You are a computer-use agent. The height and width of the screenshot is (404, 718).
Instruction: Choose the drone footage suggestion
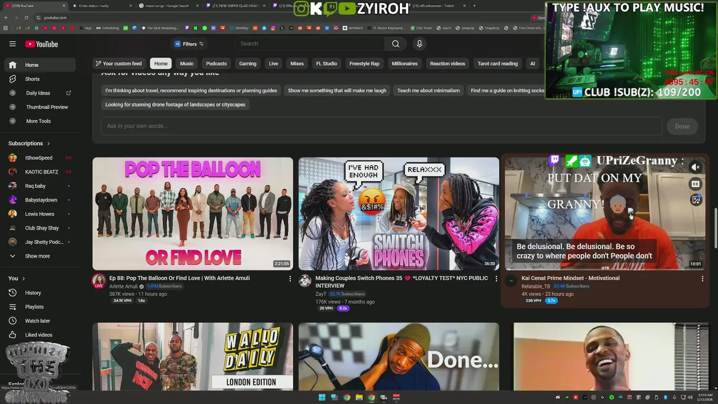pos(175,104)
